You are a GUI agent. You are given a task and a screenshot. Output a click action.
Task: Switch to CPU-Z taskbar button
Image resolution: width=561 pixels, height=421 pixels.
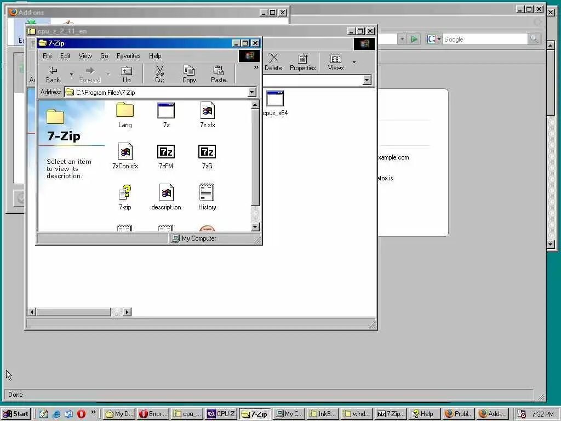point(221,414)
